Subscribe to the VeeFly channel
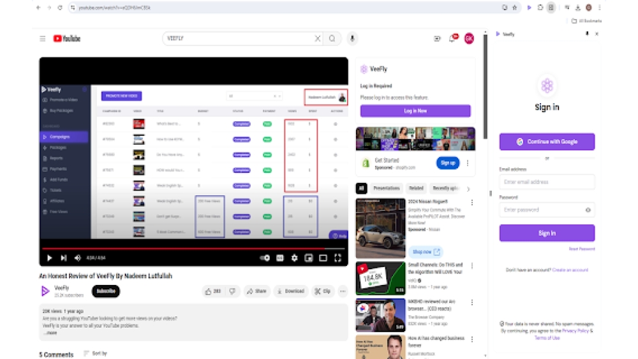This screenshot has height=359, width=638. coord(106,291)
